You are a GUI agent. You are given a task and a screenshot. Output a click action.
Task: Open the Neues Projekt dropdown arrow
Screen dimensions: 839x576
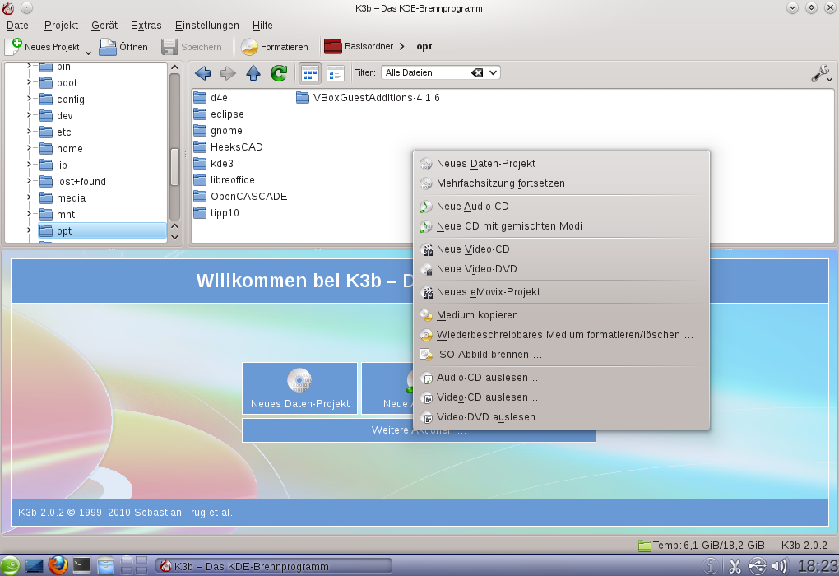pos(88,53)
